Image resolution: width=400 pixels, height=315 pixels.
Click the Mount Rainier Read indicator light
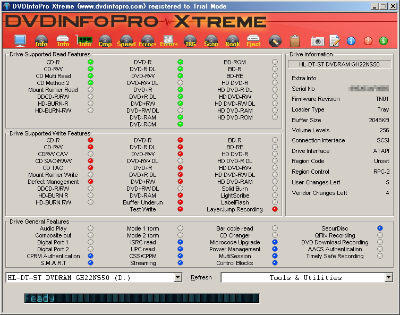90,90
